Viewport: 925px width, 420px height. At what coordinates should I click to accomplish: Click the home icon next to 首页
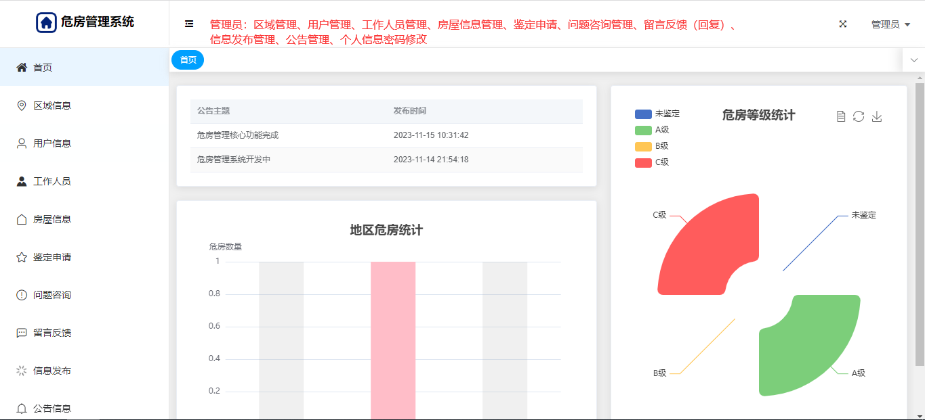click(22, 68)
